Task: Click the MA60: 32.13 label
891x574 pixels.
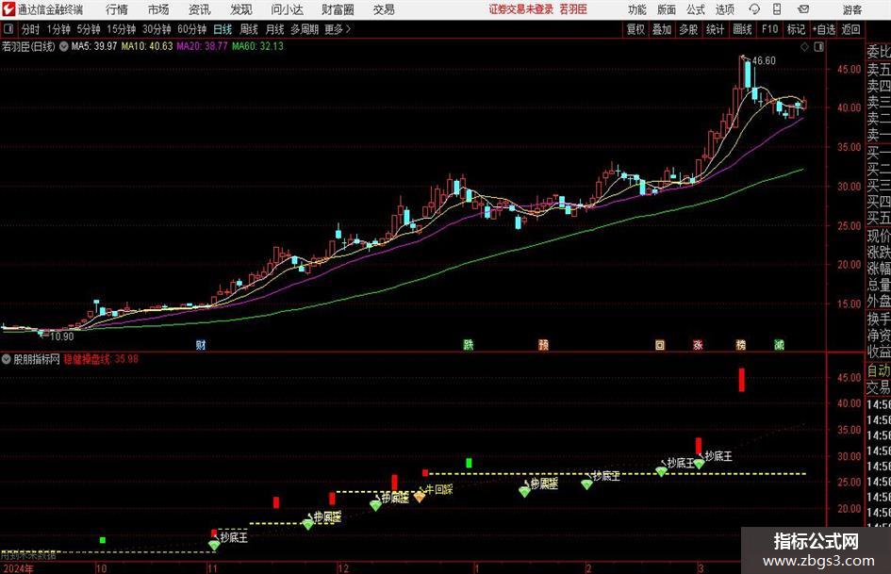Action: (258, 46)
